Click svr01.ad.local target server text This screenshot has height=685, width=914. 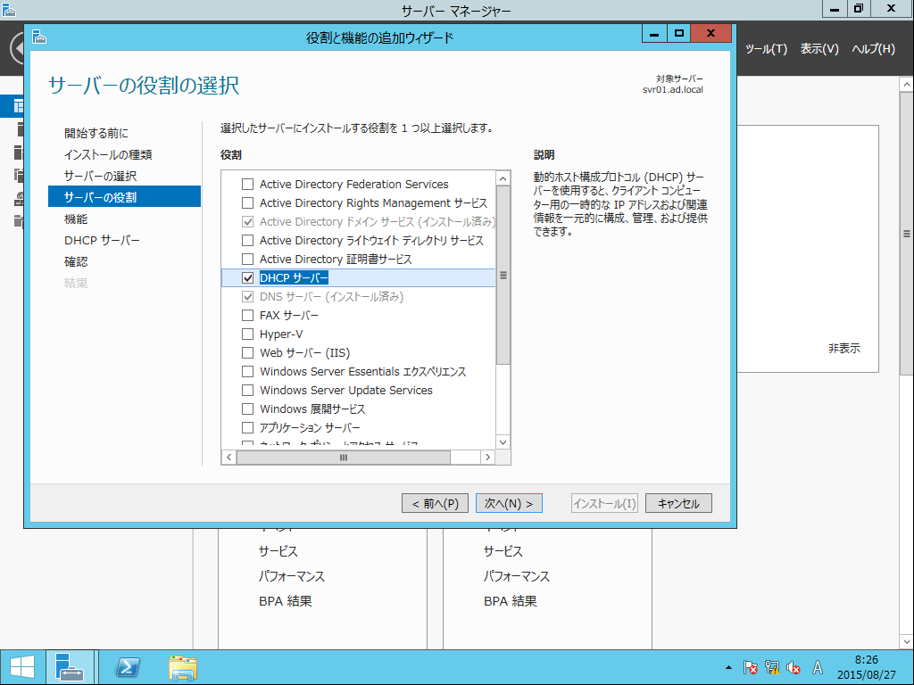tap(673, 90)
